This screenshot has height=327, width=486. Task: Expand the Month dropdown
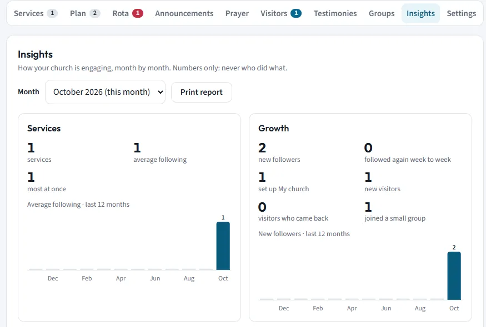coord(105,92)
